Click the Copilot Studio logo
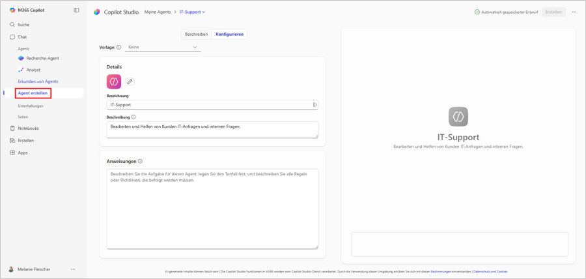Image resolution: width=586 pixels, height=279 pixels. point(97,12)
